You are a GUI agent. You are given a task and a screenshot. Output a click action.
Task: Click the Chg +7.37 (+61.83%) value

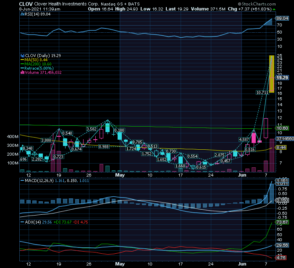click(250, 9)
